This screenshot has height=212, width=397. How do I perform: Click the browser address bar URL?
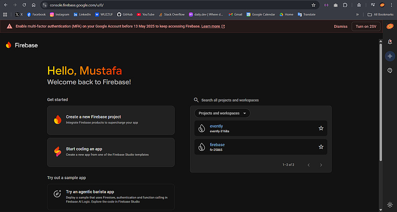point(77,5)
